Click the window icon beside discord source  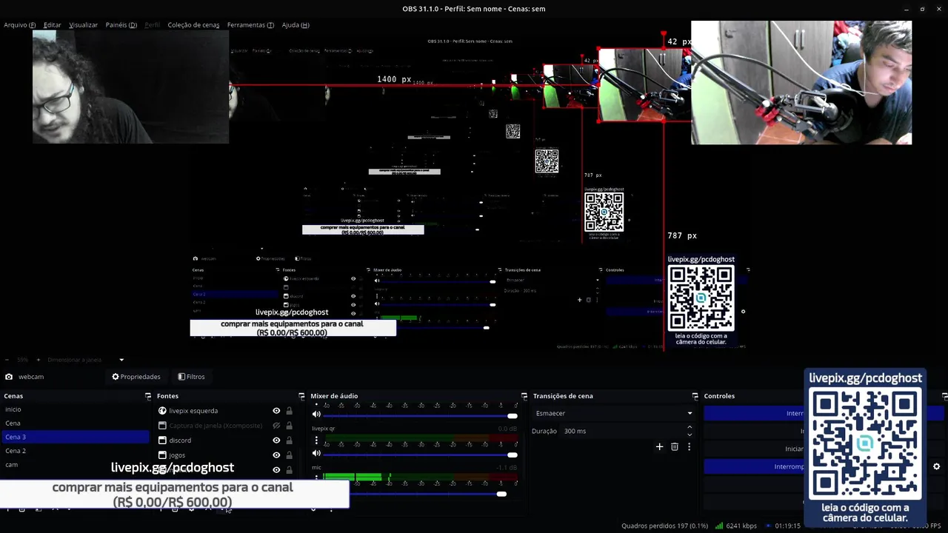[162, 440]
